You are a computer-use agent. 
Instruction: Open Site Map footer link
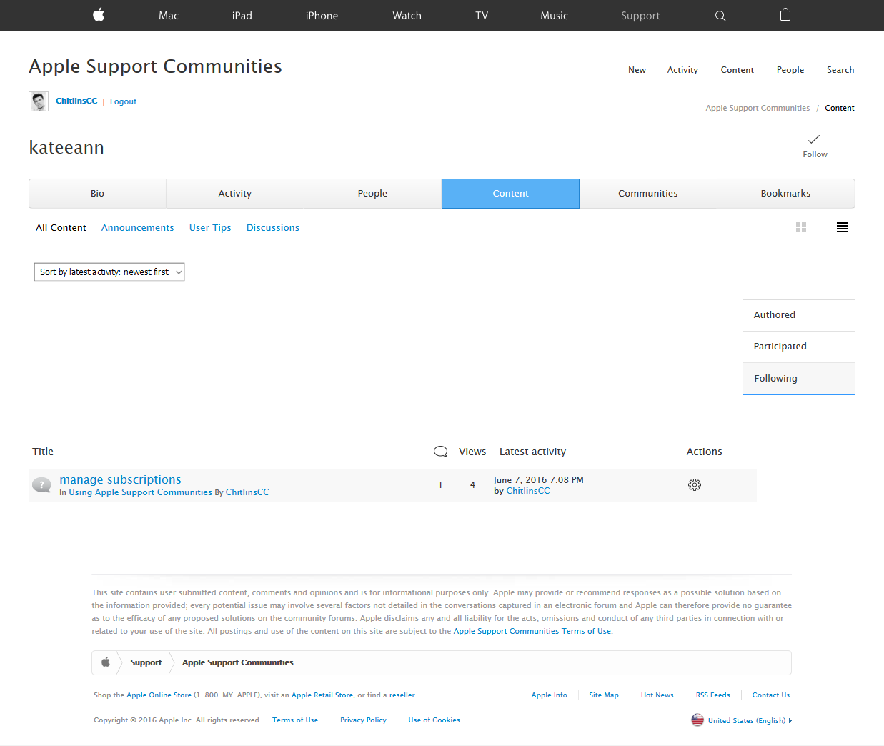pos(604,695)
